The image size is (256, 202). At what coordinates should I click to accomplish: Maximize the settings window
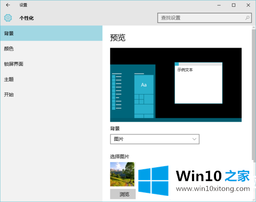point(233,5)
